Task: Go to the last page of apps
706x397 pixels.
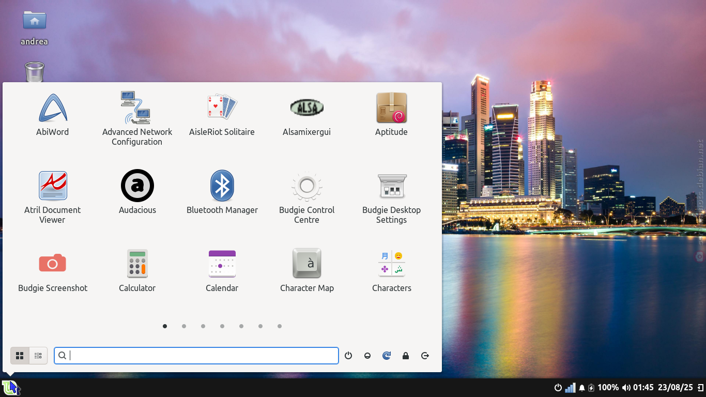Action: click(280, 326)
